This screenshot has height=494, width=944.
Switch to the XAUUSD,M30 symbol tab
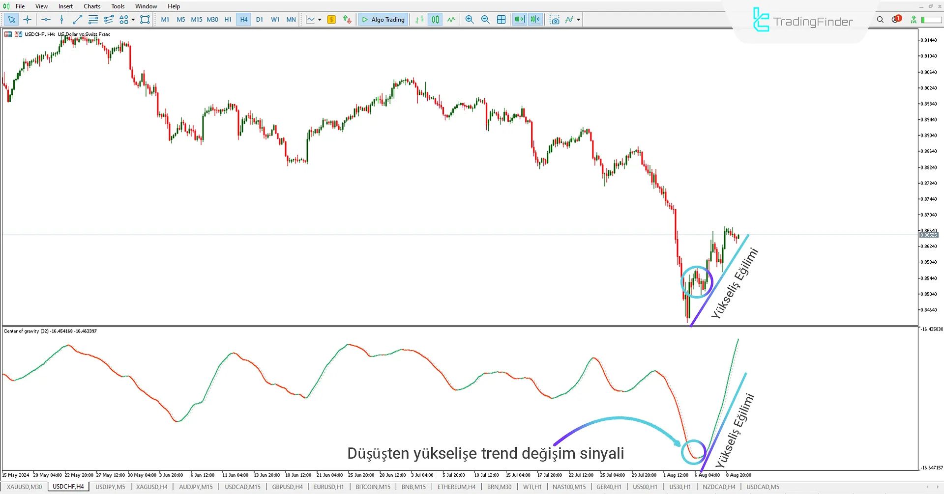pyautogui.click(x=24, y=487)
